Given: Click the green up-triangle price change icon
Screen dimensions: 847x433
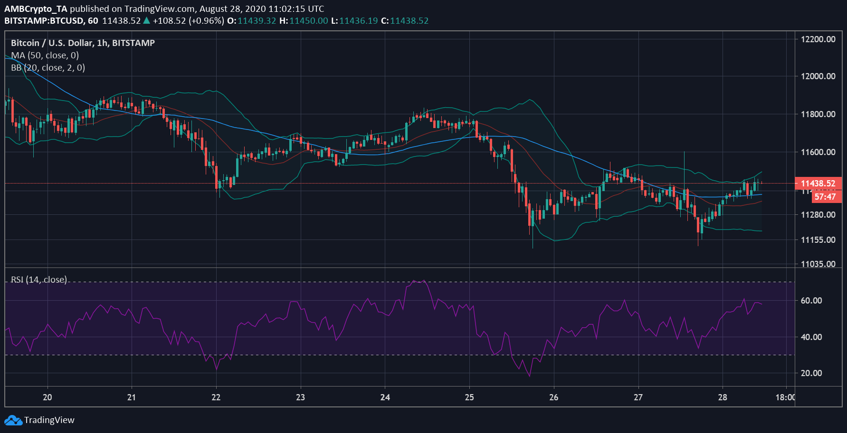Looking at the screenshot, I should [147, 20].
